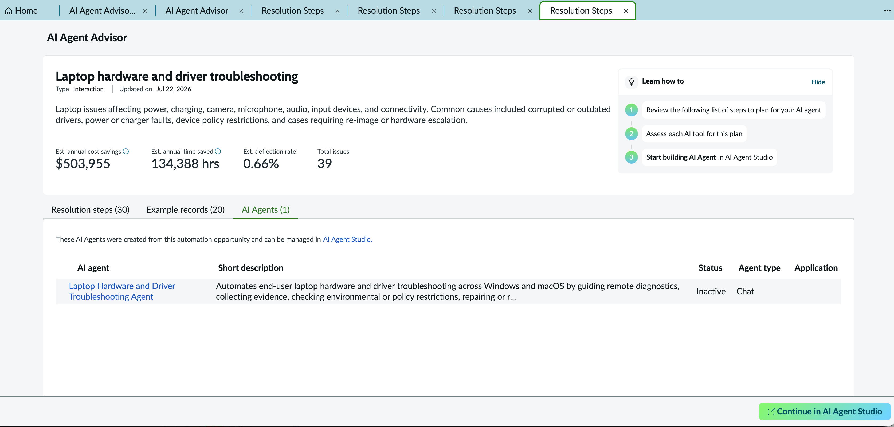Click the $503,955 cost savings value
Screen dimensions: 894x427
point(83,164)
